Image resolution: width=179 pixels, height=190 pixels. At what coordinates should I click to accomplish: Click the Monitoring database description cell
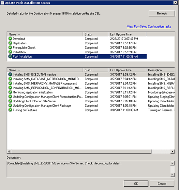[161, 92]
